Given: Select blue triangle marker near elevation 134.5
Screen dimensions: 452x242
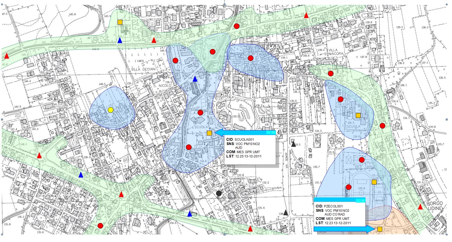Looking at the screenshot, I should [190, 214].
